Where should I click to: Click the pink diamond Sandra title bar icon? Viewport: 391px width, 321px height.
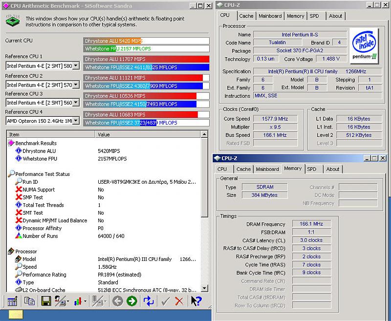tap(6, 6)
